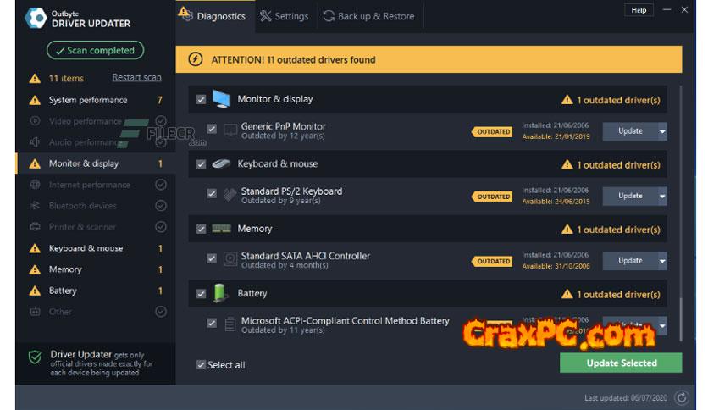Uncheck the Memory category checkbox
The height and width of the screenshot is (410, 708).
pos(201,229)
